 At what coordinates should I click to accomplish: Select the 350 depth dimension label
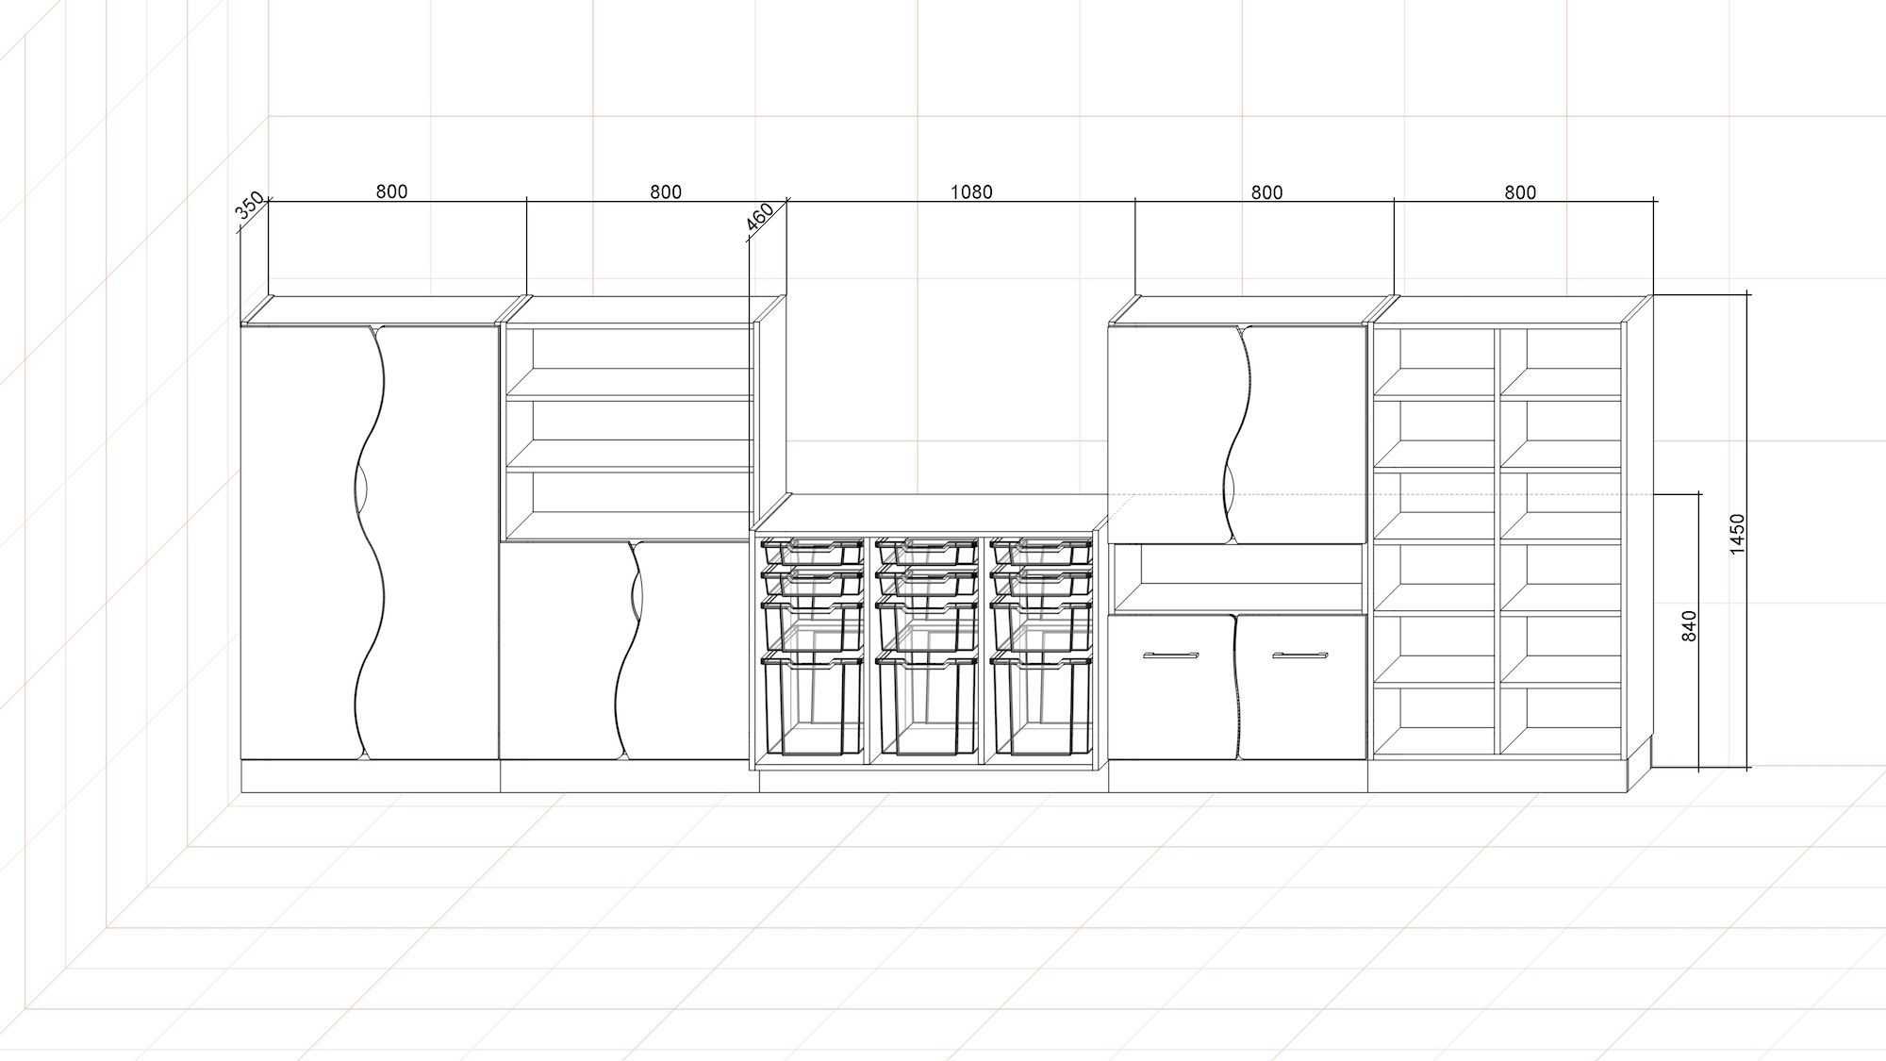point(250,207)
